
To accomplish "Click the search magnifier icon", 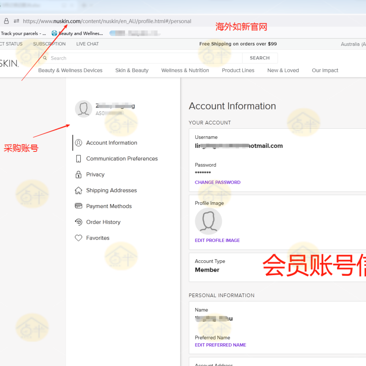I will (45, 58).
